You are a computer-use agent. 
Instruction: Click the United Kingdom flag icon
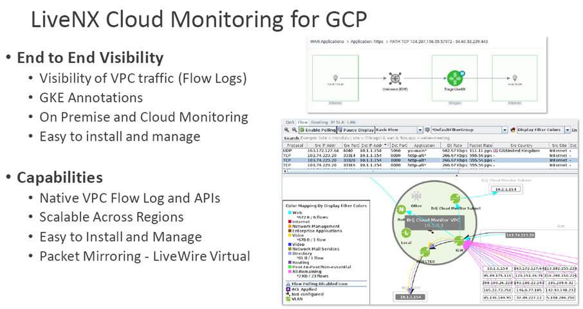point(495,150)
